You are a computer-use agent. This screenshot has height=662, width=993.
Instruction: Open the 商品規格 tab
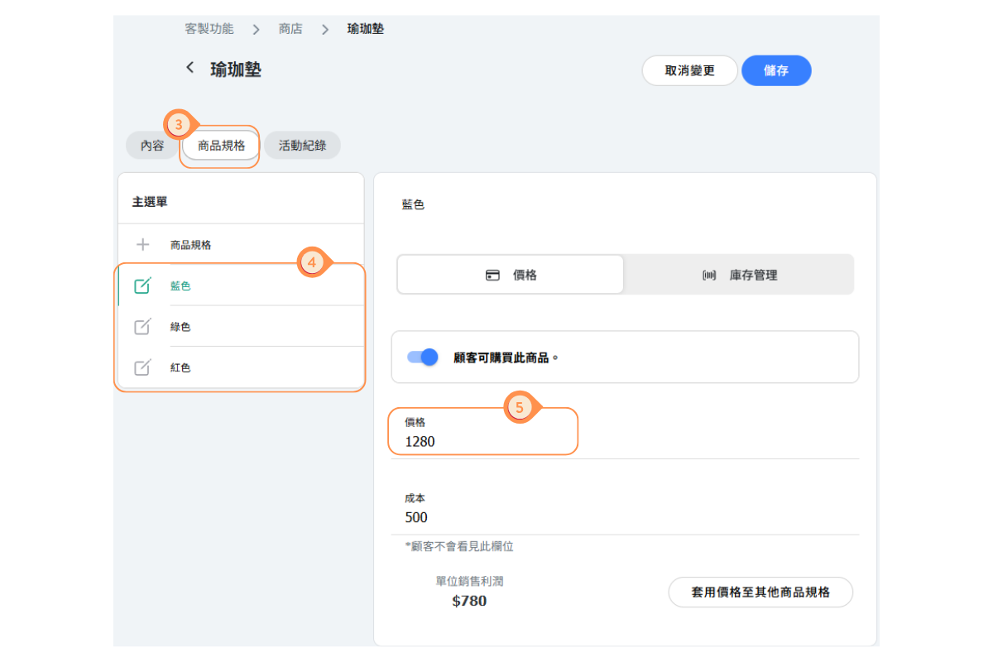click(221, 146)
